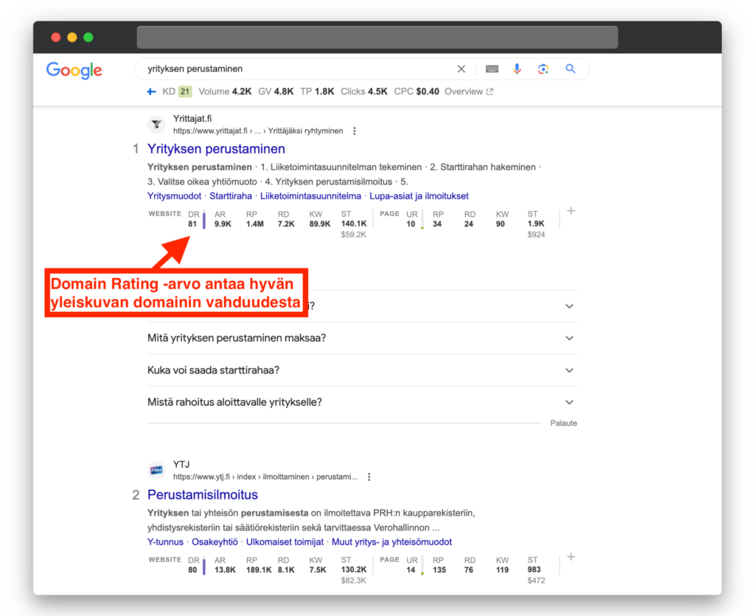Expand 'Mistä rahoitus aloittavalle yritykselle?' question
The width and height of the screenshot is (755, 616).
click(x=362, y=402)
